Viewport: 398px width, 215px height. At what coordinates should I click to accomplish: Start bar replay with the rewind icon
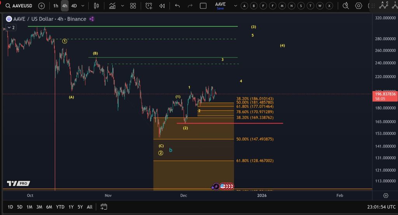[x=162, y=6]
